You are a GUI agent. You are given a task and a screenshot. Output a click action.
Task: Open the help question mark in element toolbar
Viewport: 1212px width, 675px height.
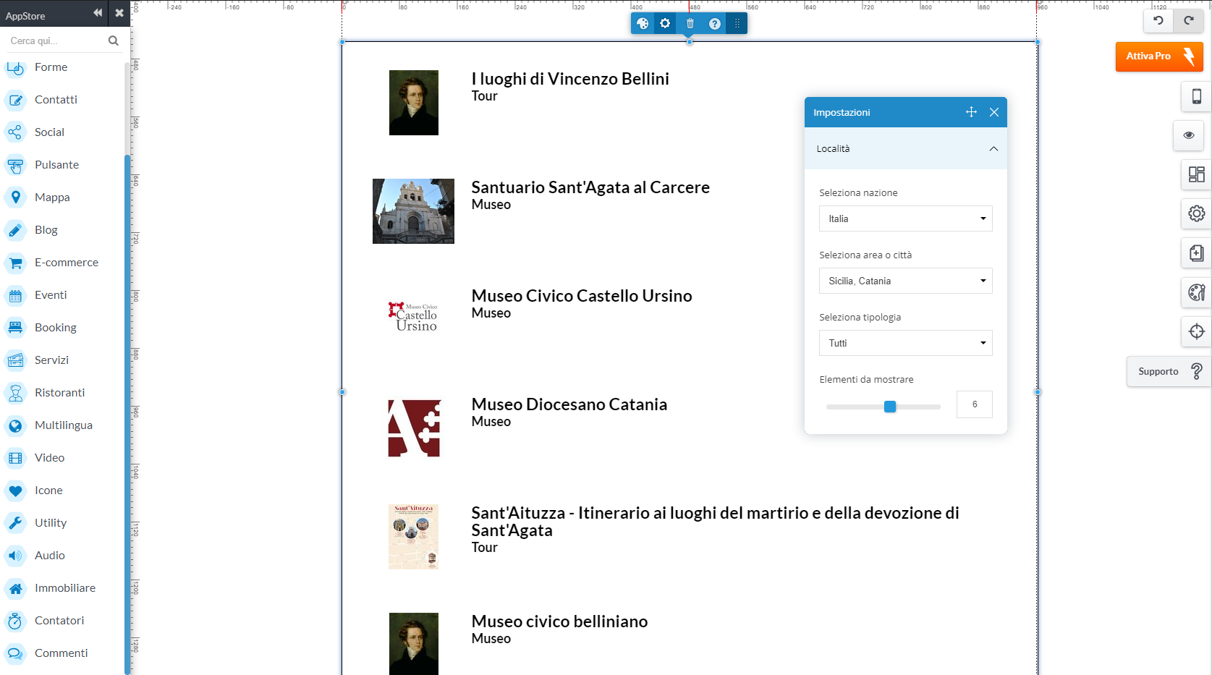point(714,24)
